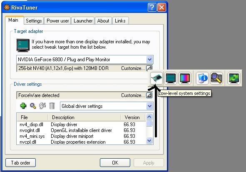
Task: Click the edit profile wrench icon
Action: pyautogui.click(x=42, y=106)
